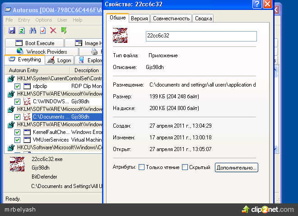Click the help question mark button in dialog
This screenshot has height=216, width=298.
[257, 4]
